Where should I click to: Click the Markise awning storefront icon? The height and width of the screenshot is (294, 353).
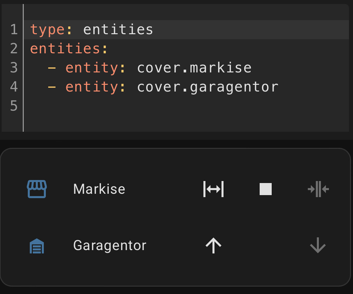tap(36, 189)
